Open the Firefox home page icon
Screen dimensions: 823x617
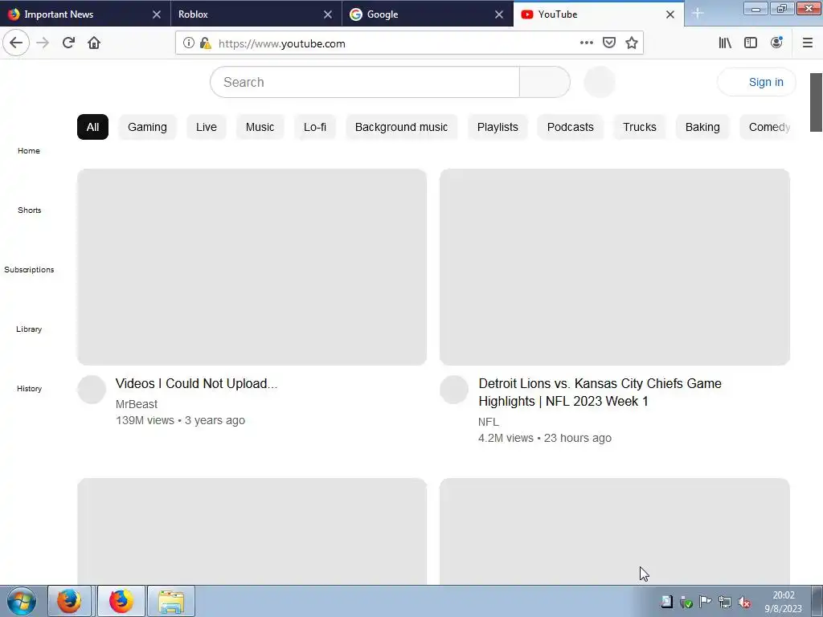pos(94,43)
